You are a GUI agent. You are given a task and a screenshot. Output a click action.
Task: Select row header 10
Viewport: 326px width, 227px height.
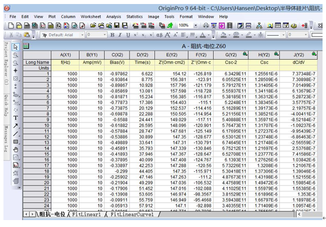point(37,125)
